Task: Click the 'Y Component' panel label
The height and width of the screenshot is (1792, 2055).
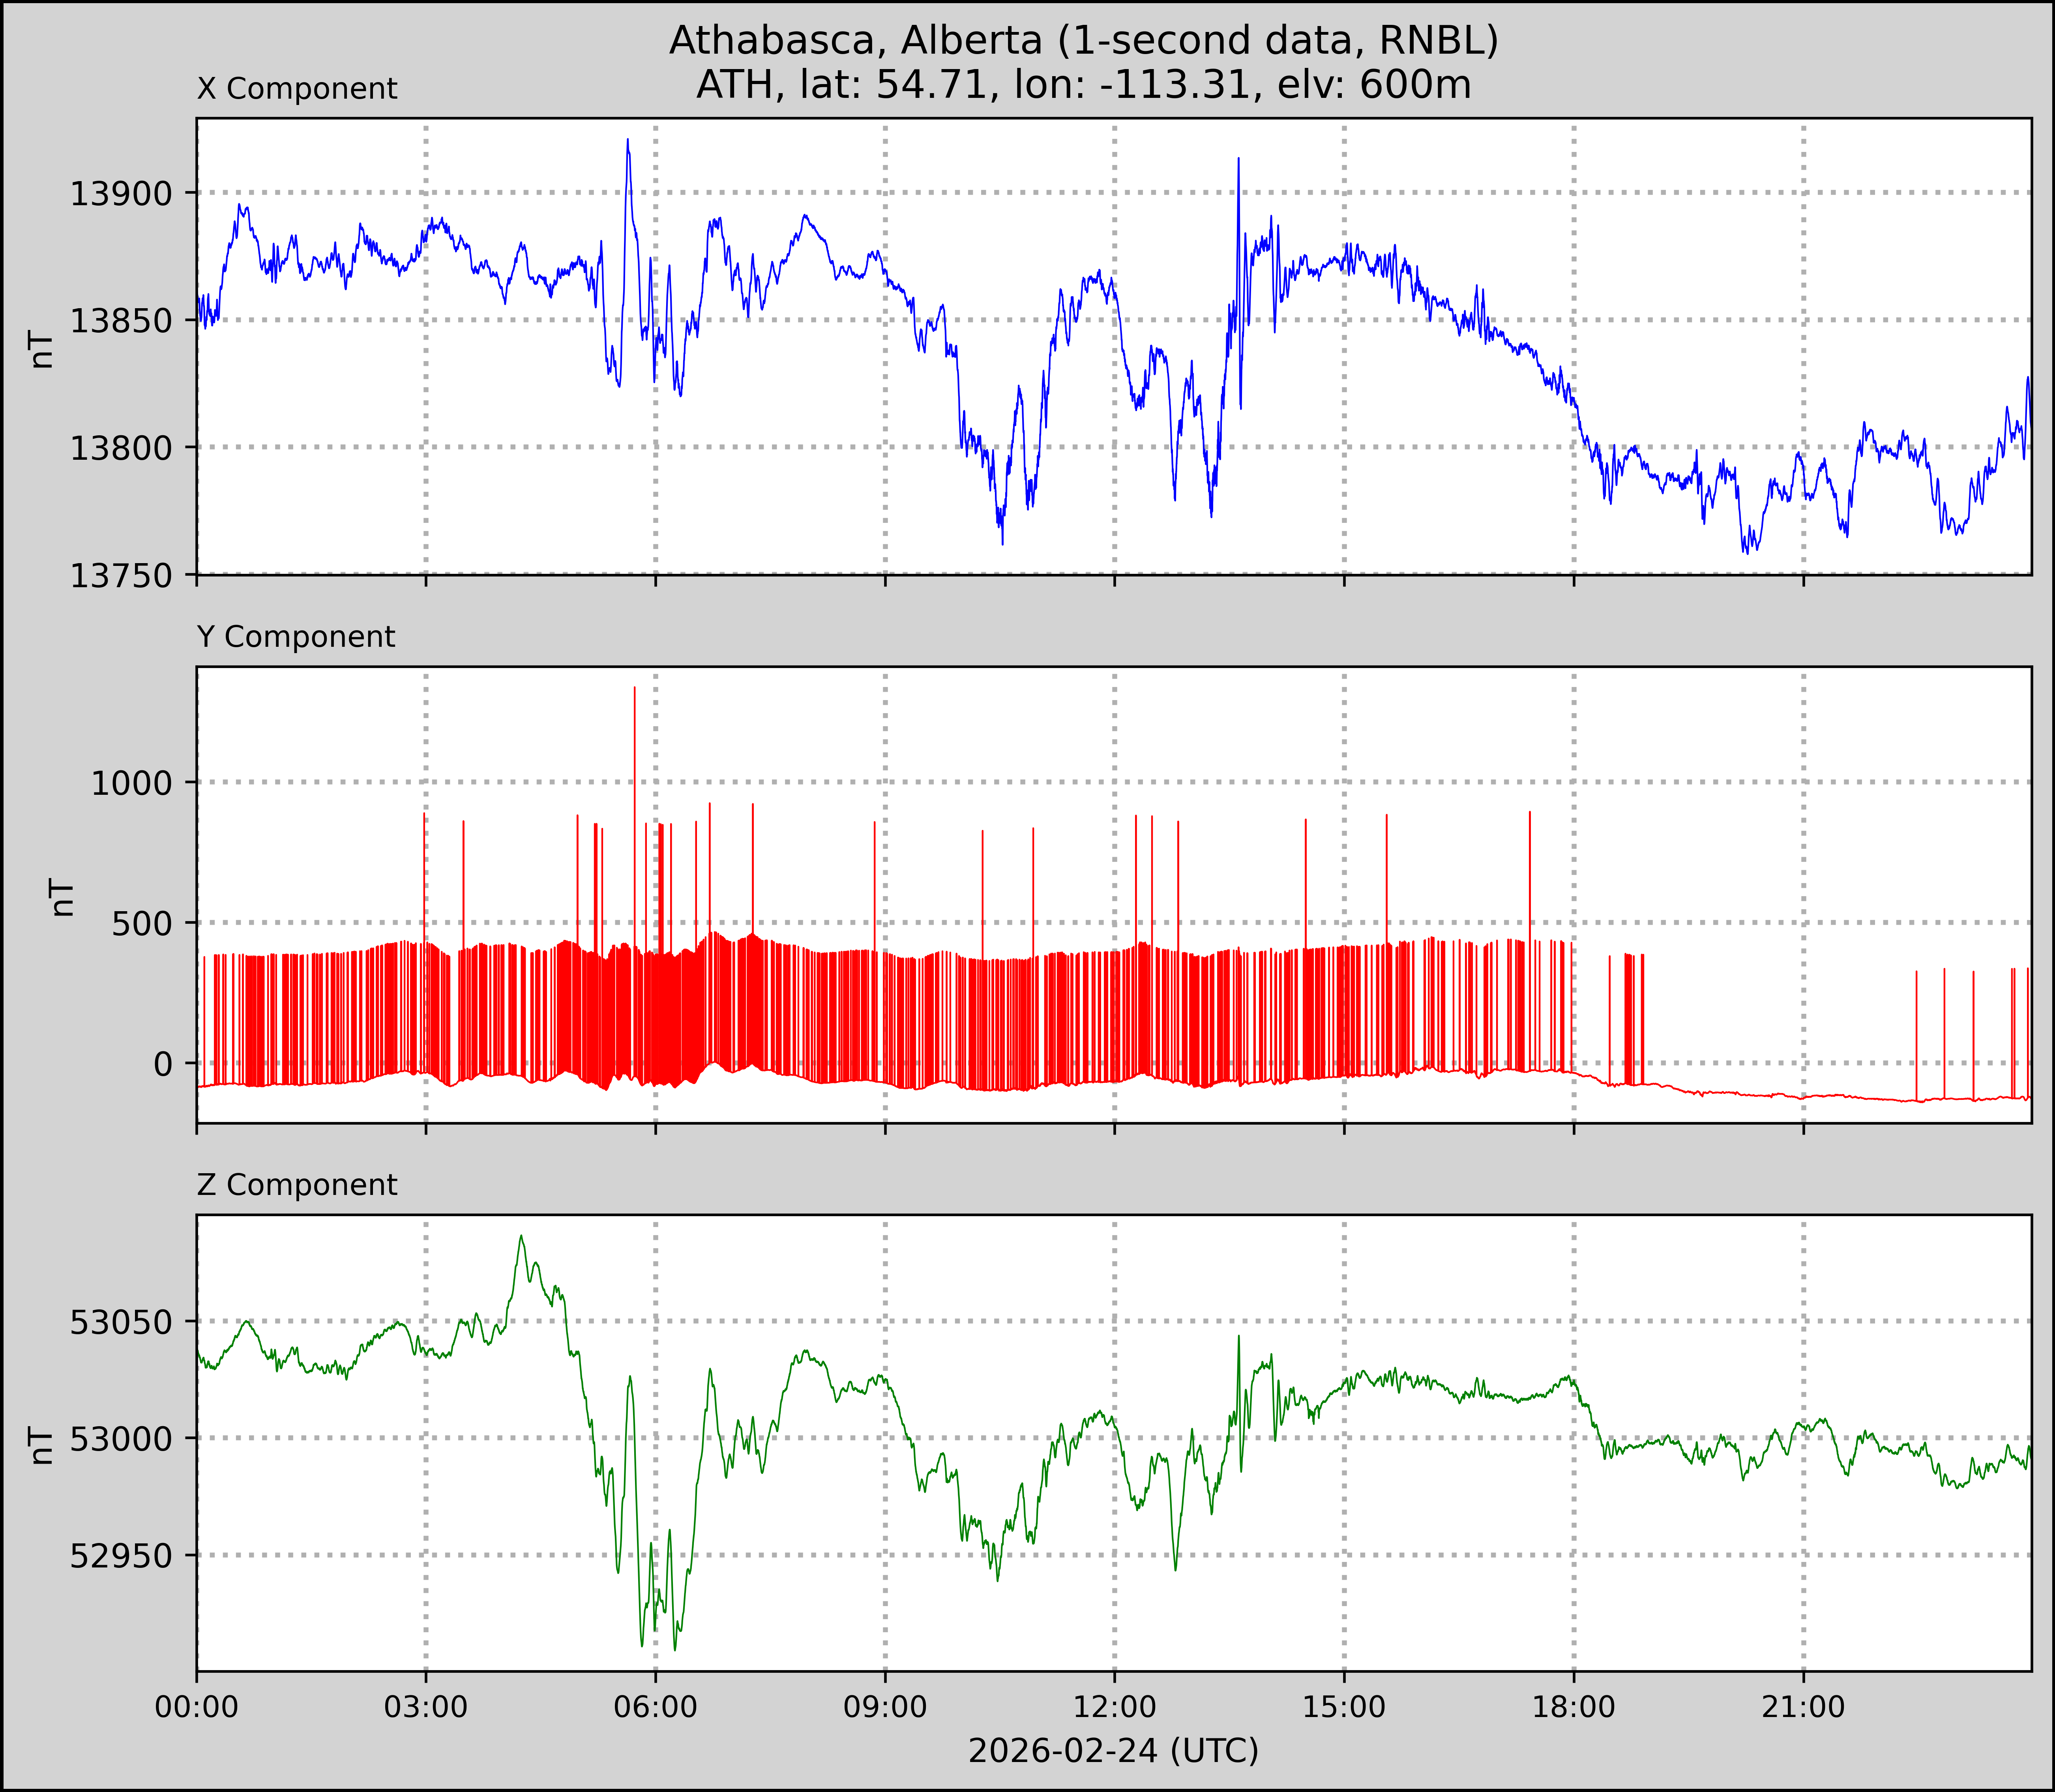Action: pos(296,637)
